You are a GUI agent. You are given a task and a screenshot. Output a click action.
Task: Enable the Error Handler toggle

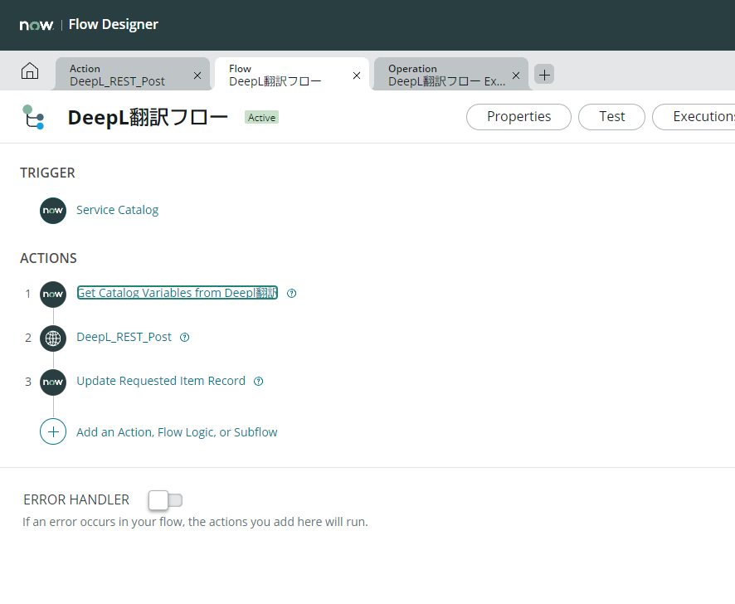(165, 500)
